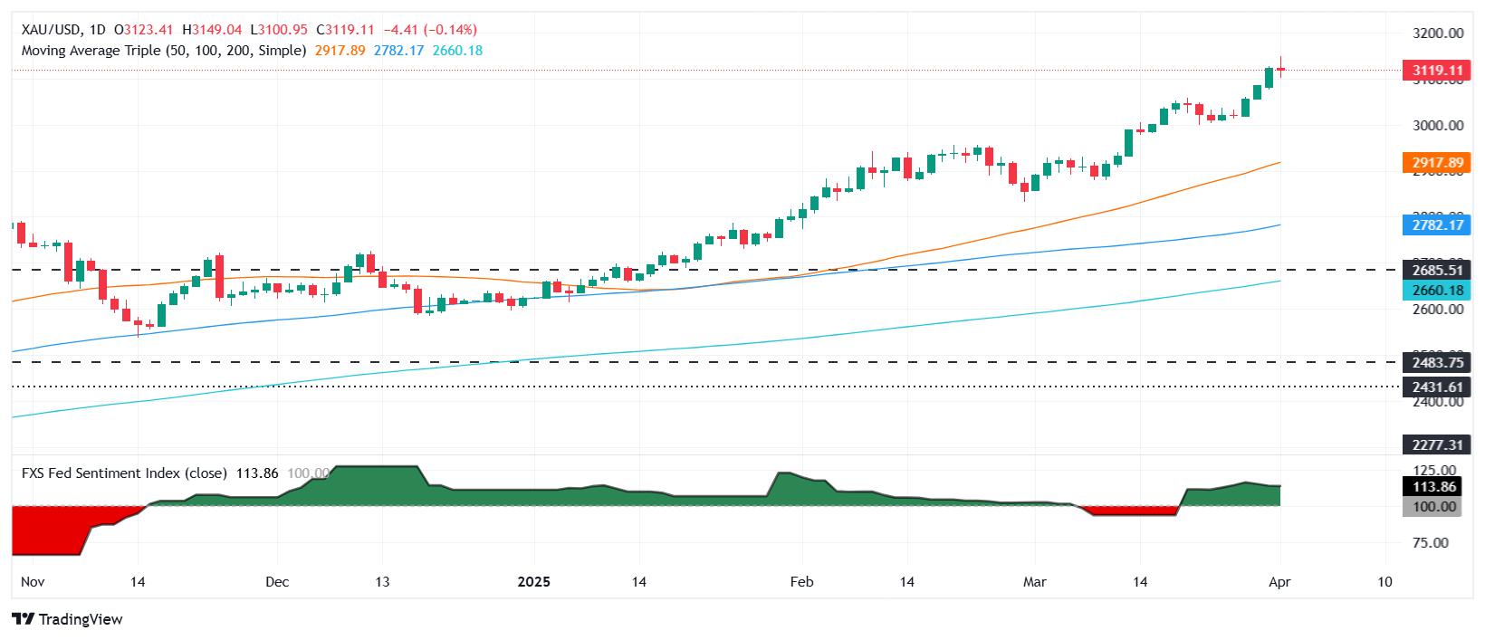Click the Apr date label on time axis
This screenshot has width=1485, height=640.
(1280, 582)
